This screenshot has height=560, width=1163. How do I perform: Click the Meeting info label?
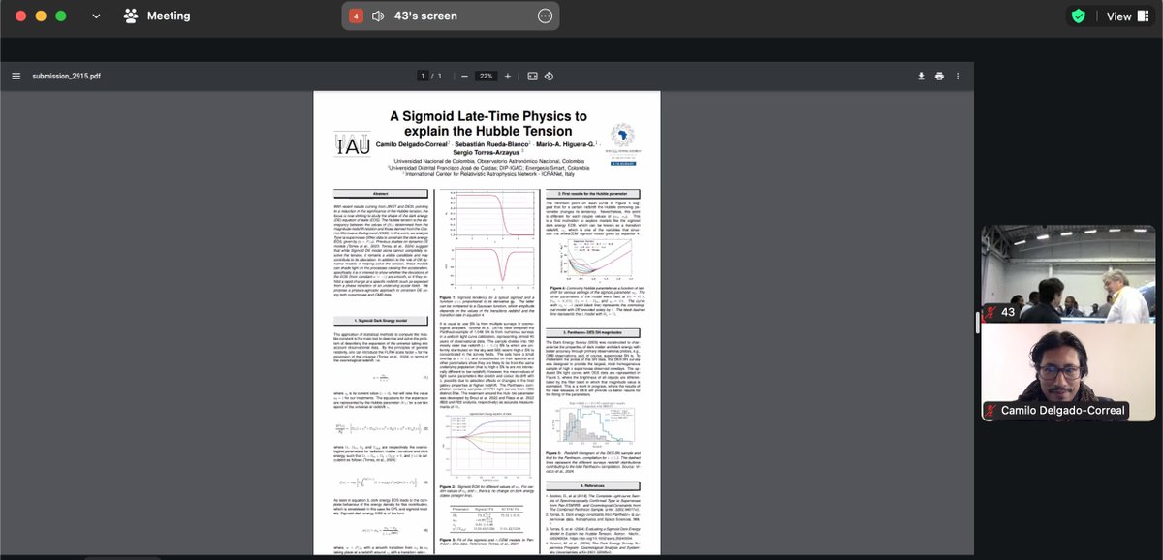coord(169,16)
